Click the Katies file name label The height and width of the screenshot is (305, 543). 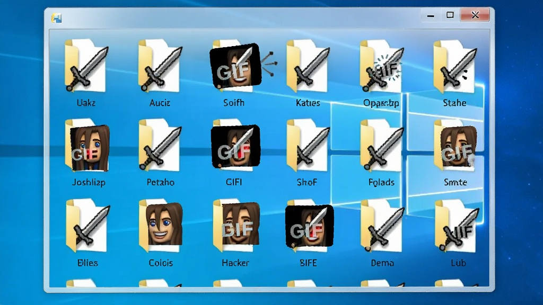[308, 103]
